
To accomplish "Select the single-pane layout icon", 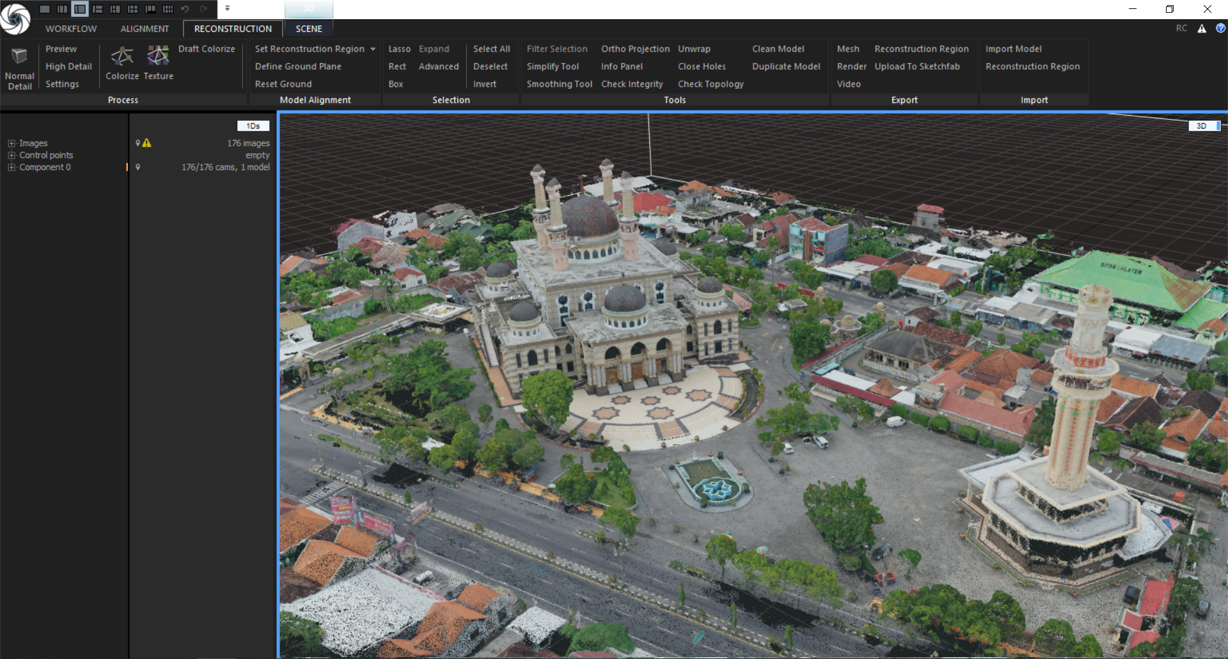I will click(x=45, y=9).
